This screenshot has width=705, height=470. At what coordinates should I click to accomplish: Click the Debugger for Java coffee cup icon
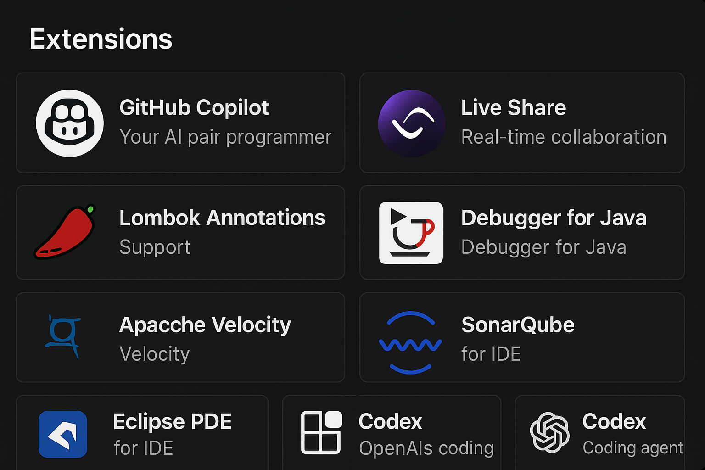pos(411,233)
